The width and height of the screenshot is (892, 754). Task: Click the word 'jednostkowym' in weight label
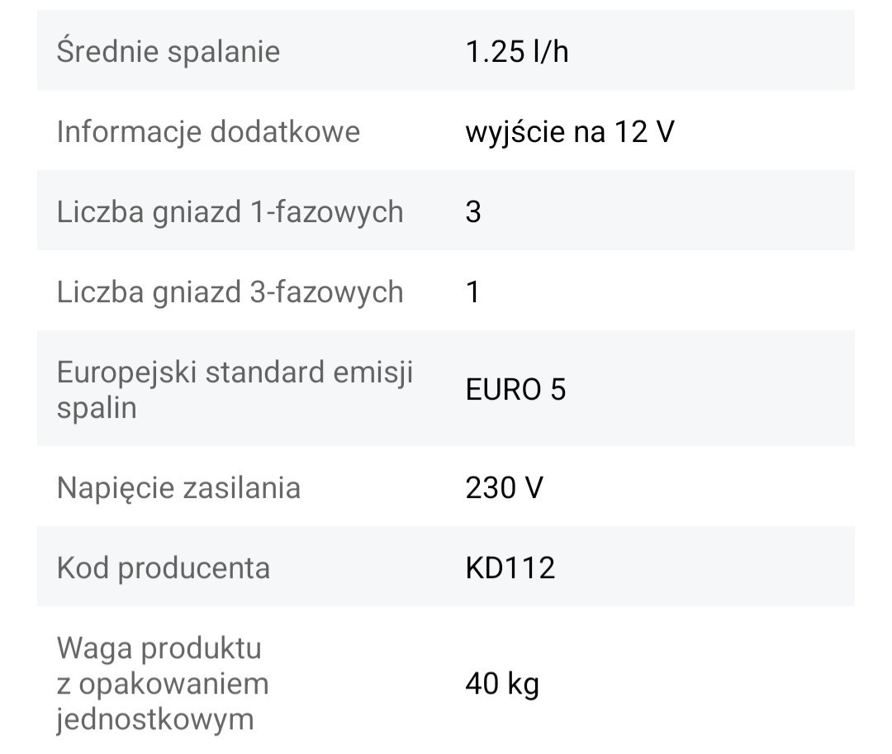click(155, 719)
